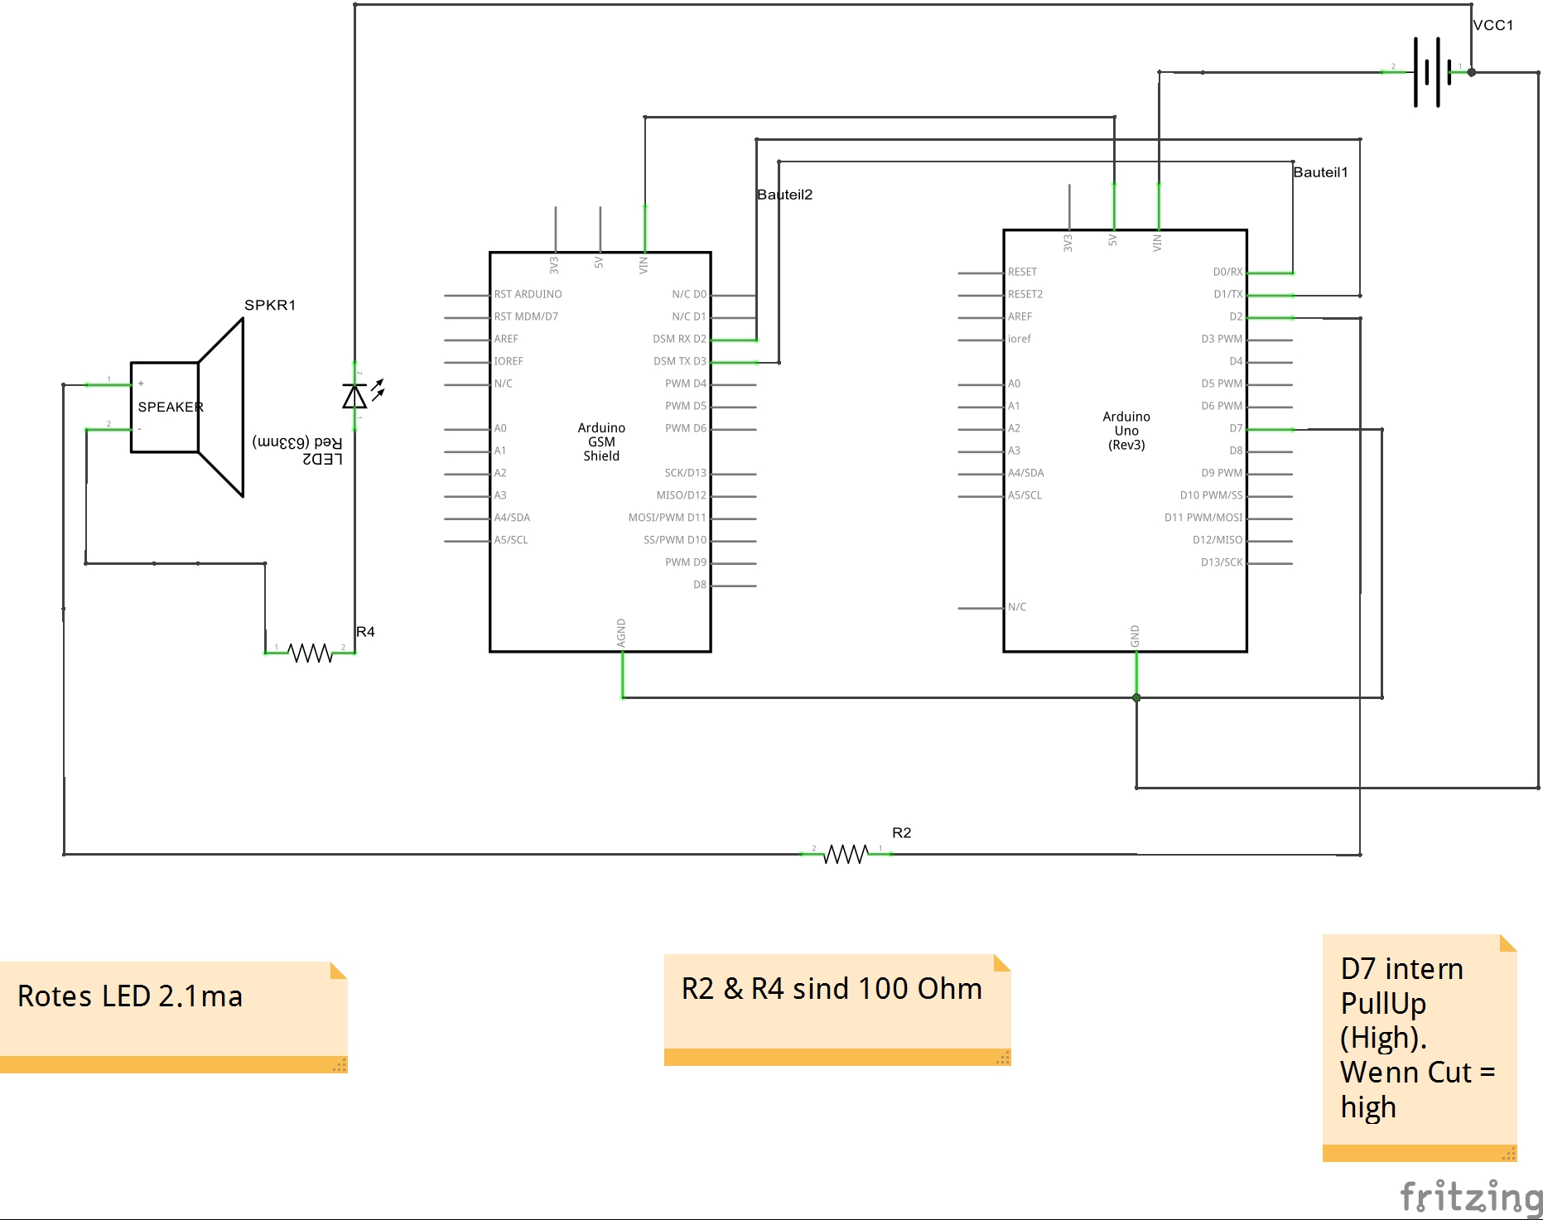The height and width of the screenshot is (1220, 1543).
Task: Click the mirrored 'LED2' label
Action: click(x=322, y=459)
